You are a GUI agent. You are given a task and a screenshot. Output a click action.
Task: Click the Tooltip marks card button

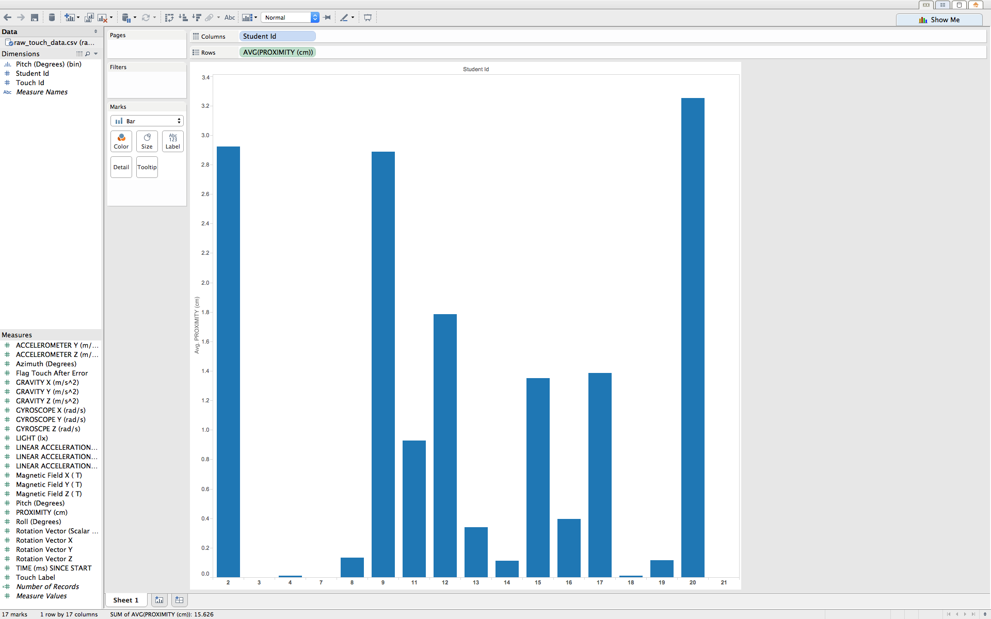[147, 167]
